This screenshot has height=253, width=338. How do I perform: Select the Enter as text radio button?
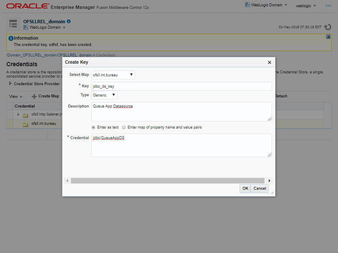[93, 127]
